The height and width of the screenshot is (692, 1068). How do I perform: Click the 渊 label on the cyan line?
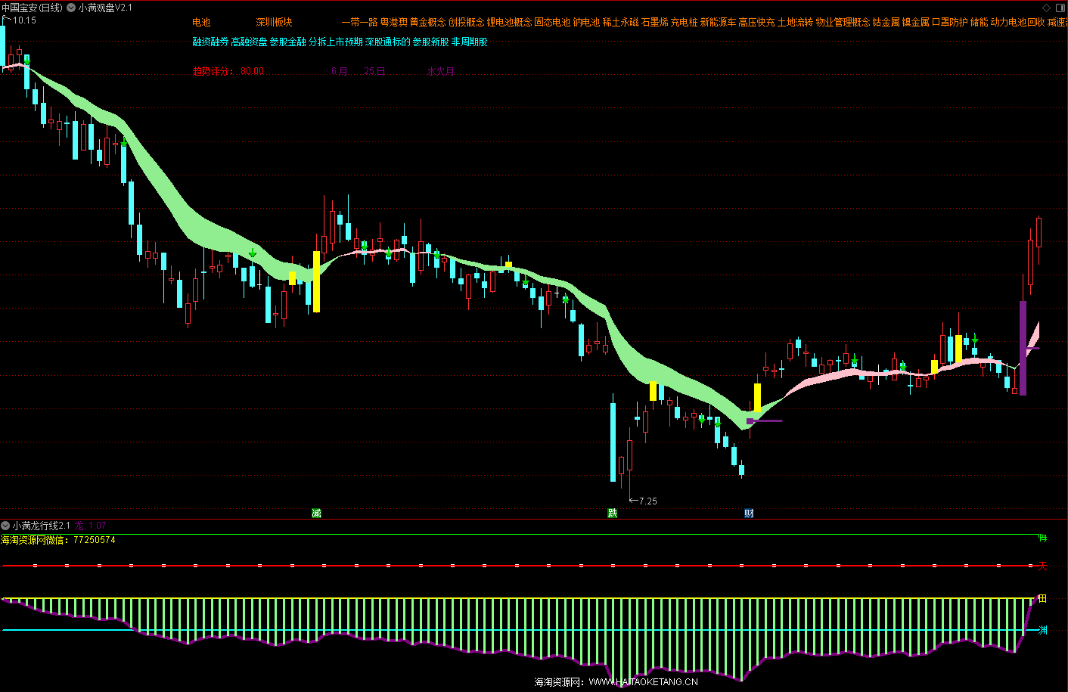1042,630
